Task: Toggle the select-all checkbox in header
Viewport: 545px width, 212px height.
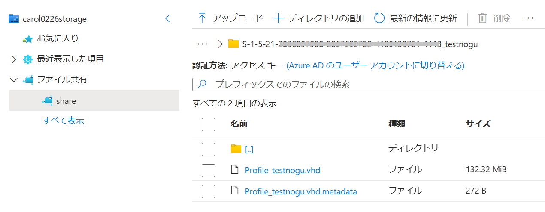Action: tap(208, 124)
